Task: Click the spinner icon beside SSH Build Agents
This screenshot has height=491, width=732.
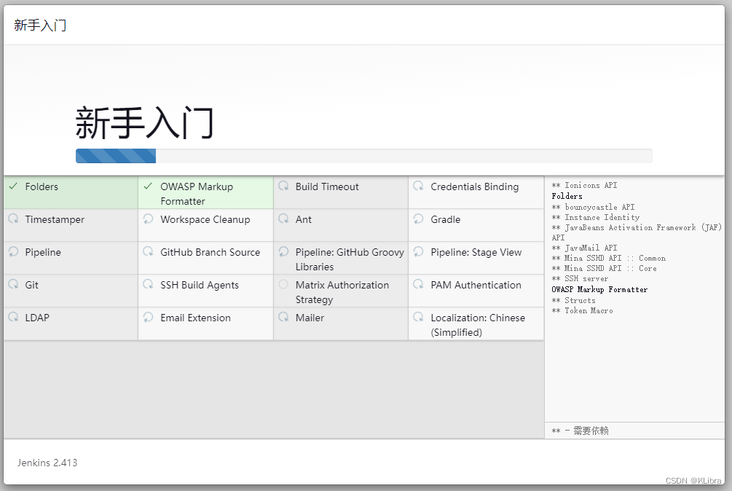Action: click(148, 284)
